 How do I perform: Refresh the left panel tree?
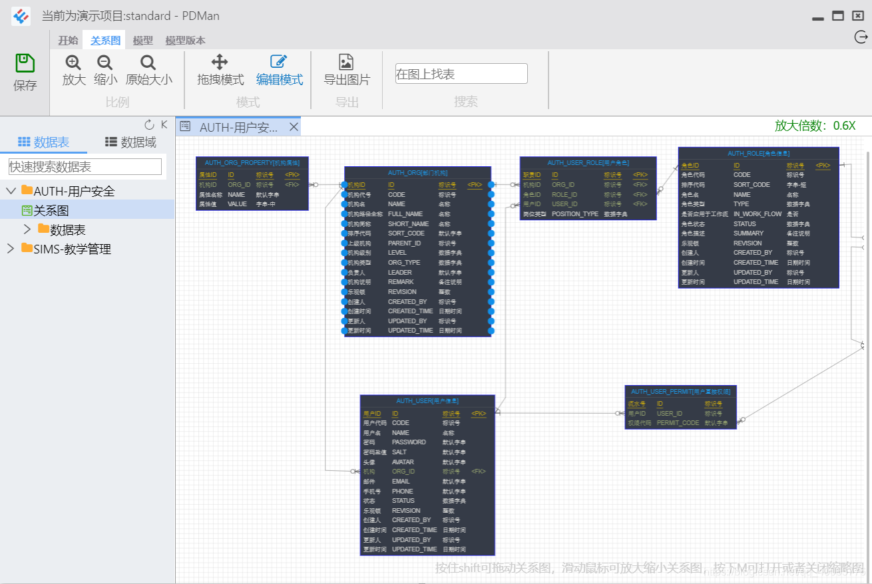[x=149, y=124]
